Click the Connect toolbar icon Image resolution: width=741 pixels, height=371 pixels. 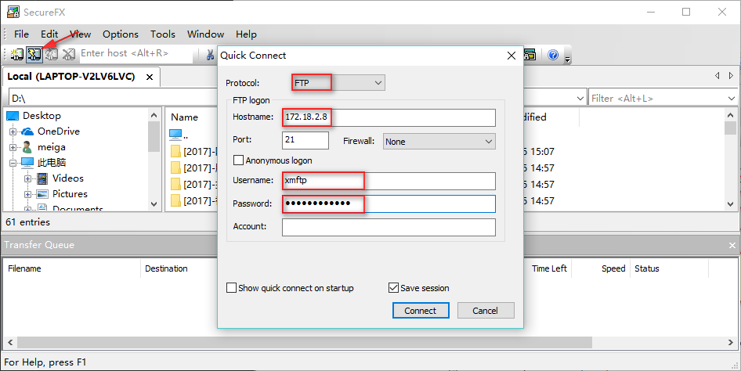click(16, 54)
